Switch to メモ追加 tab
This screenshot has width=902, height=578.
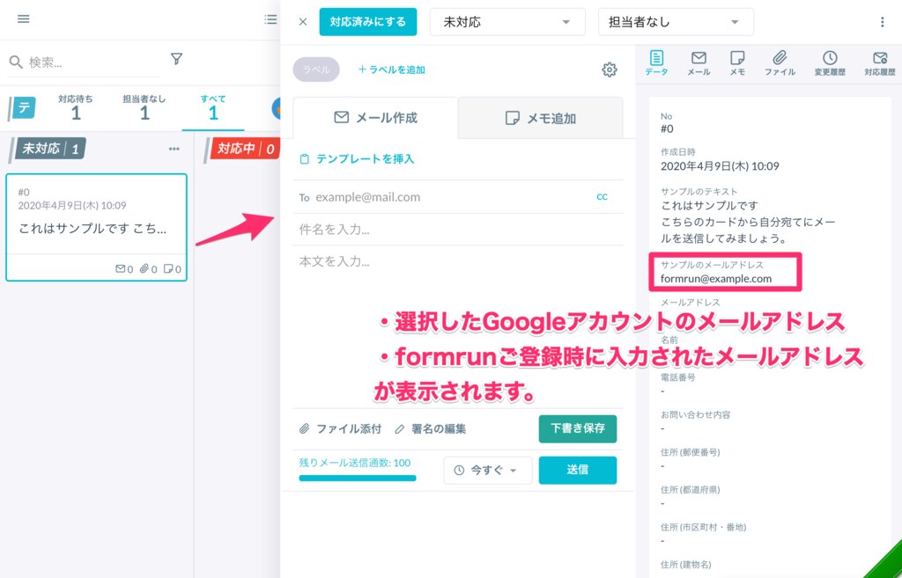540,118
